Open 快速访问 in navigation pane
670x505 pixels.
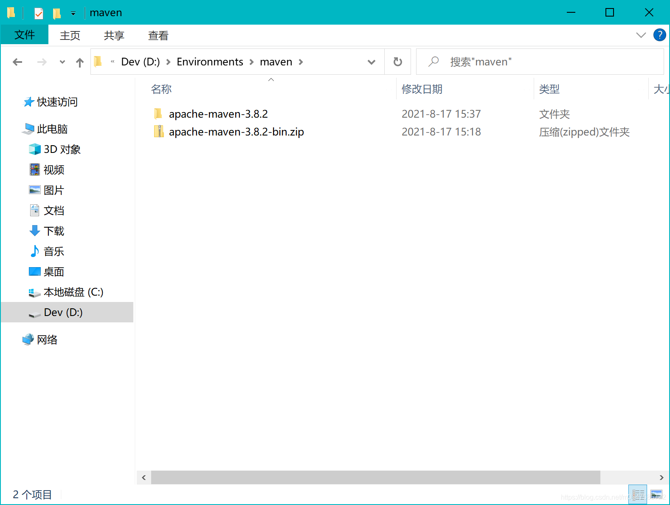pyautogui.click(x=57, y=102)
